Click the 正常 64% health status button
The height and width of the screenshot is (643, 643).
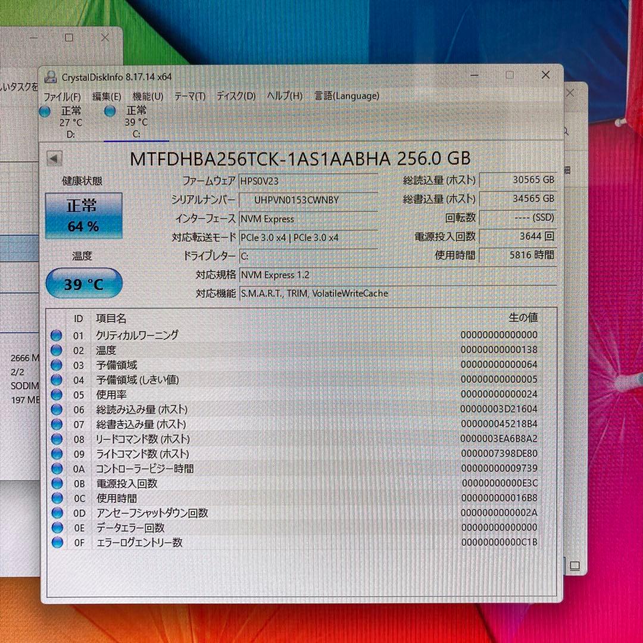point(83,216)
